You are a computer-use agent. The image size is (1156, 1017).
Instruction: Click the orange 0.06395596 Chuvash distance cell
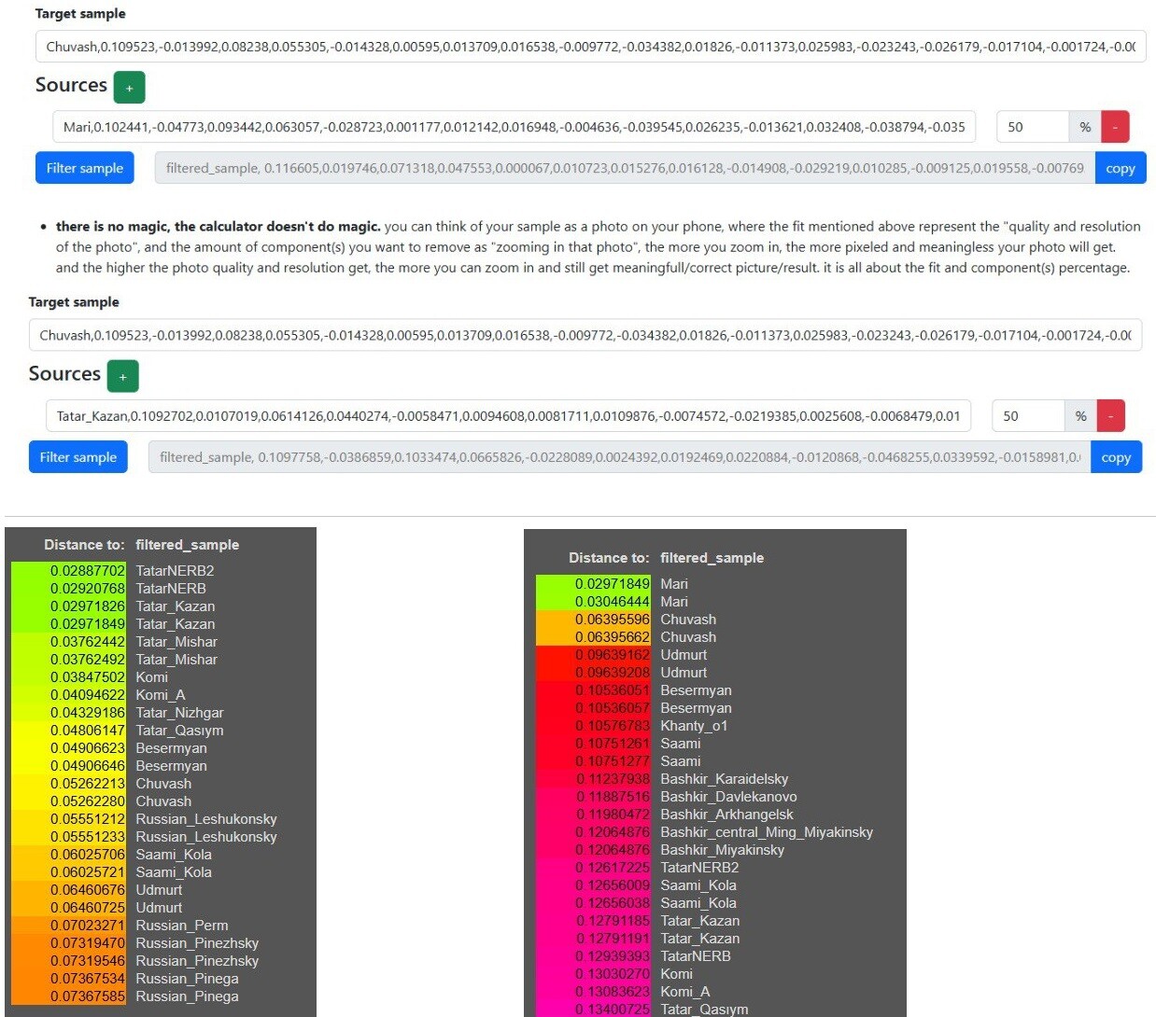(612, 620)
